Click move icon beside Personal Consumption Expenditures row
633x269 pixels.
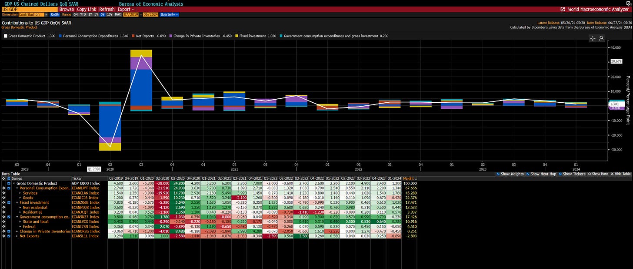click(3, 188)
